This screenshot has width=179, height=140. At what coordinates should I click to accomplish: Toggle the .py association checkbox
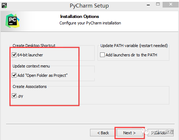coord(14,96)
